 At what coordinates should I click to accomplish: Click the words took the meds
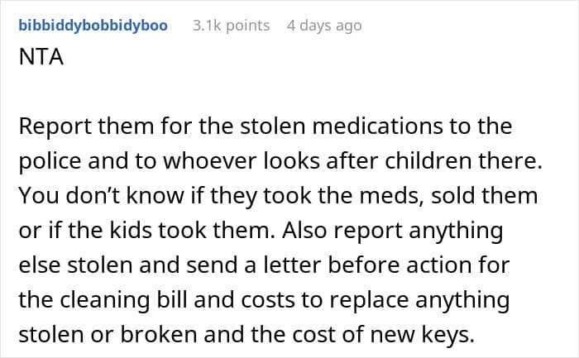tap(343, 196)
